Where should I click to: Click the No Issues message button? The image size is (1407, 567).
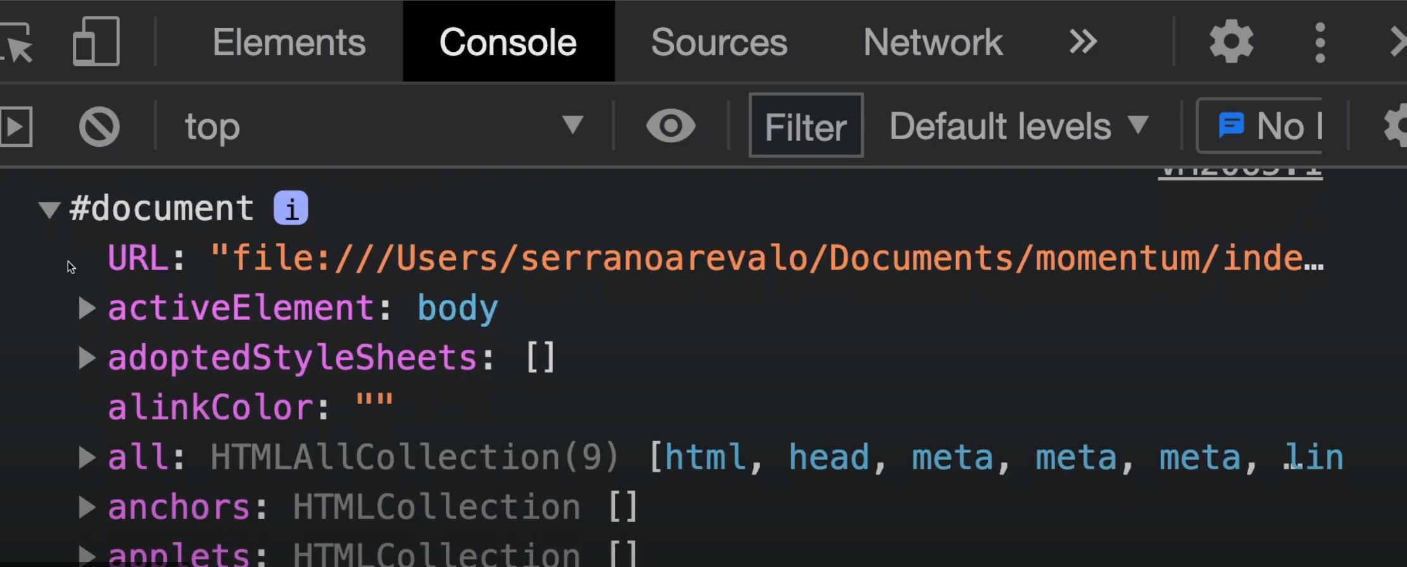click(1260, 125)
